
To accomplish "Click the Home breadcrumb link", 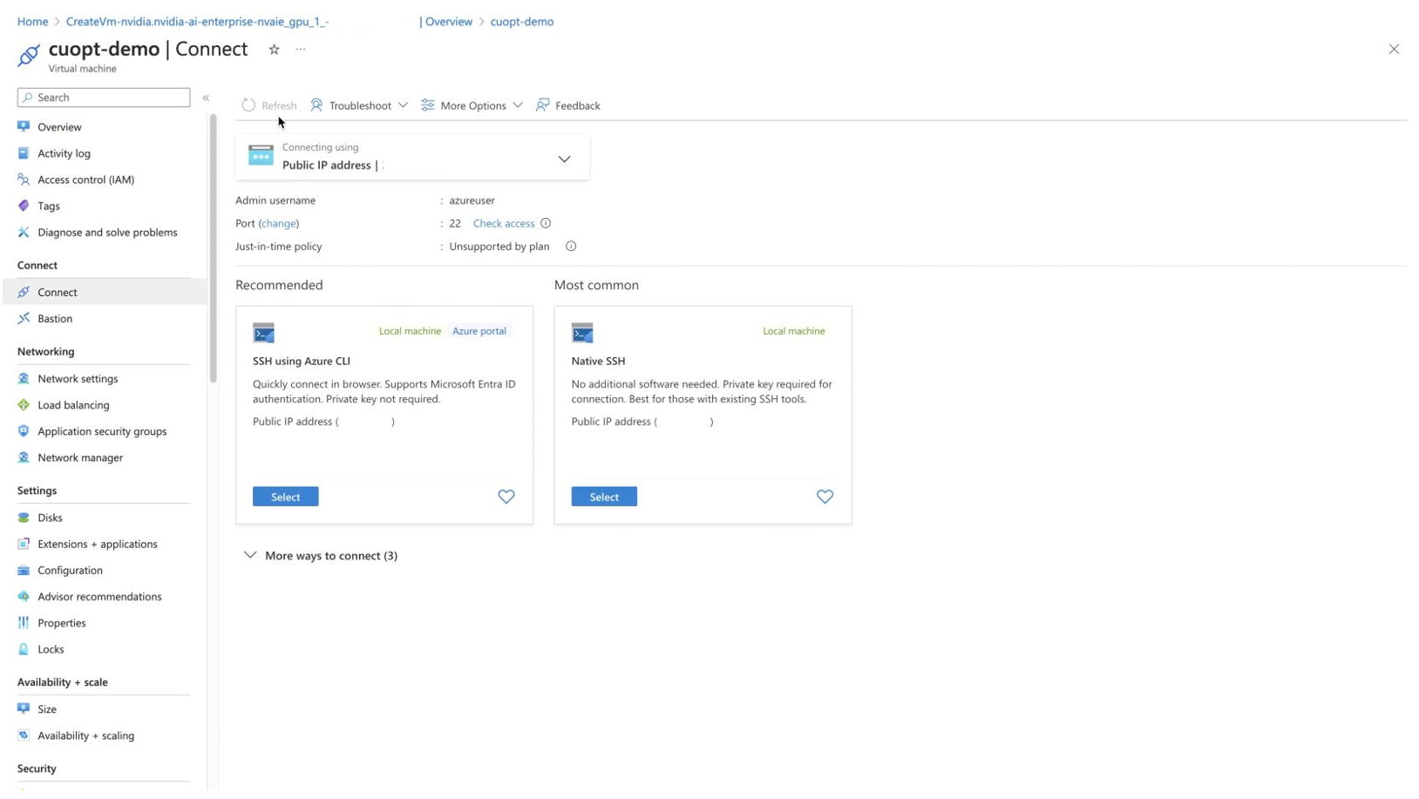I will click(x=32, y=22).
